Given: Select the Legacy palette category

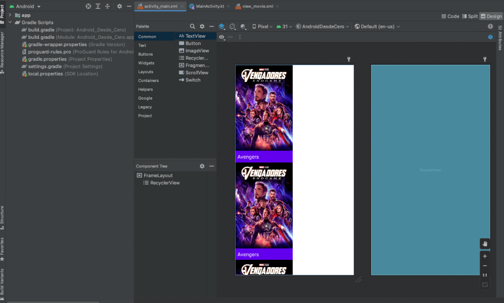Looking at the screenshot, I should coord(145,107).
